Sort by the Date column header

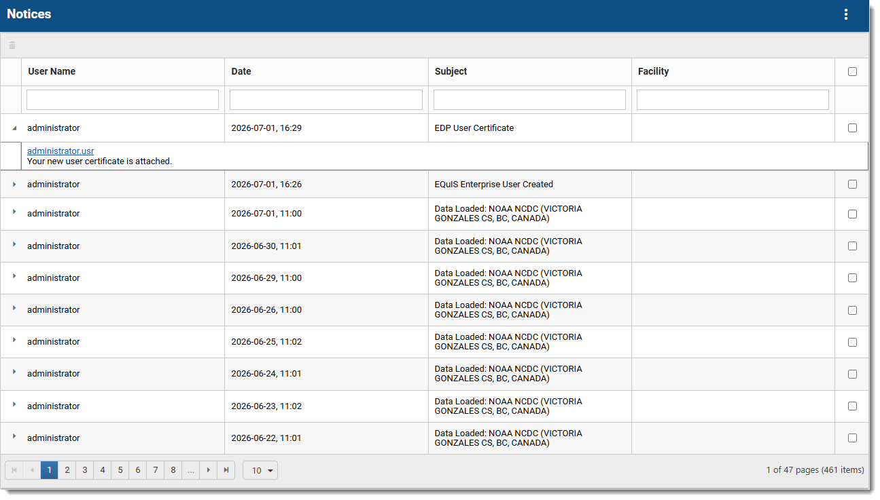(x=241, y=71)
